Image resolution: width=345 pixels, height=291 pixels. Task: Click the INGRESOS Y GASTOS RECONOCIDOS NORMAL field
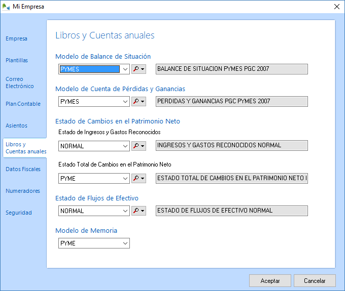(232, 146)
